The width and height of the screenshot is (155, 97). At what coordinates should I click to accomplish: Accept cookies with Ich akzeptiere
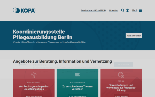(x=123, y=64)
